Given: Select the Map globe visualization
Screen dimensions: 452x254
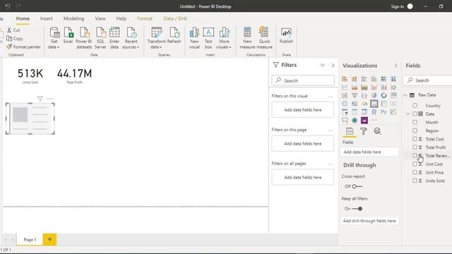Looking at the screenshot, I should coord(345,104).
